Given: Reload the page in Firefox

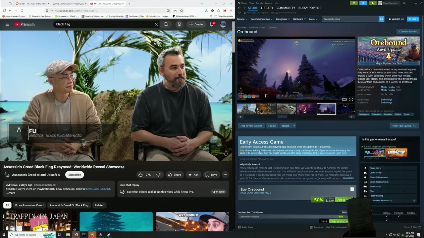Looking at the screenshot, I should tap(22, 11).
